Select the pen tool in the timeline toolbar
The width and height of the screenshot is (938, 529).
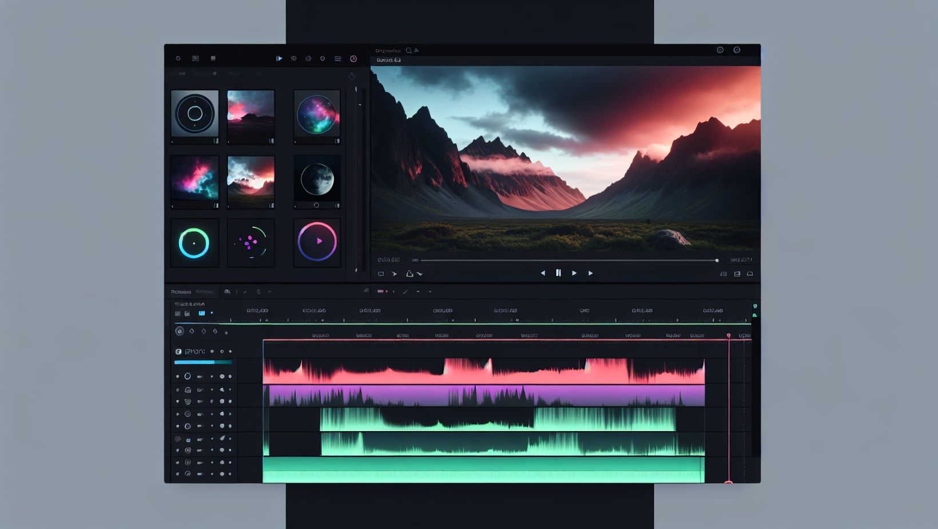[246, 291]
